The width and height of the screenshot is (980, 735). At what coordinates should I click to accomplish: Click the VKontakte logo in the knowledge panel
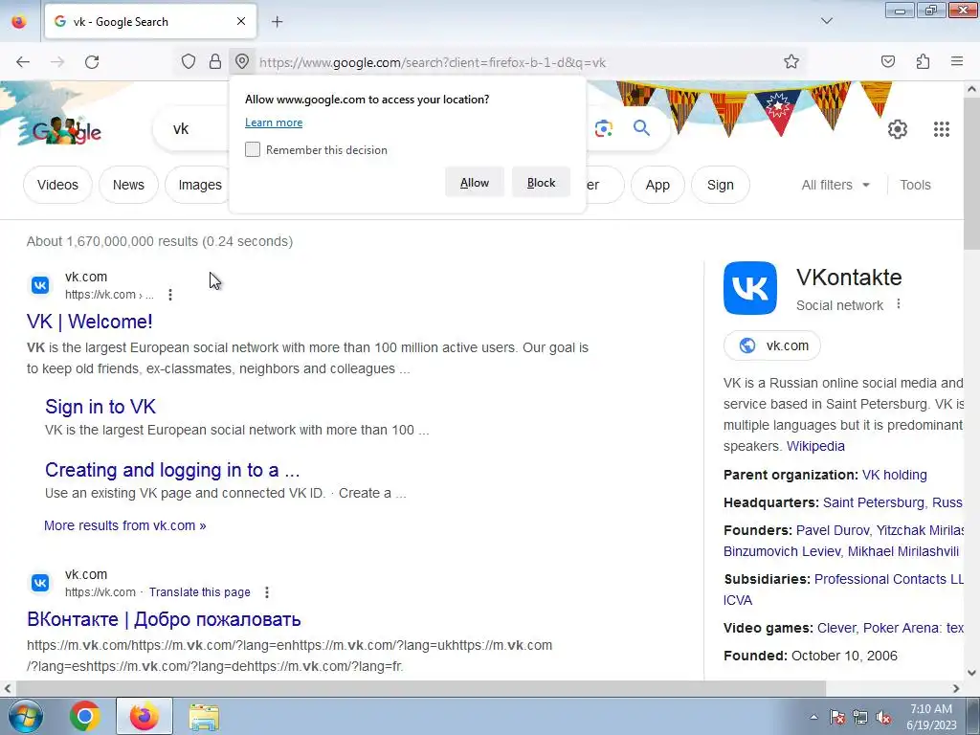point(750,287)
